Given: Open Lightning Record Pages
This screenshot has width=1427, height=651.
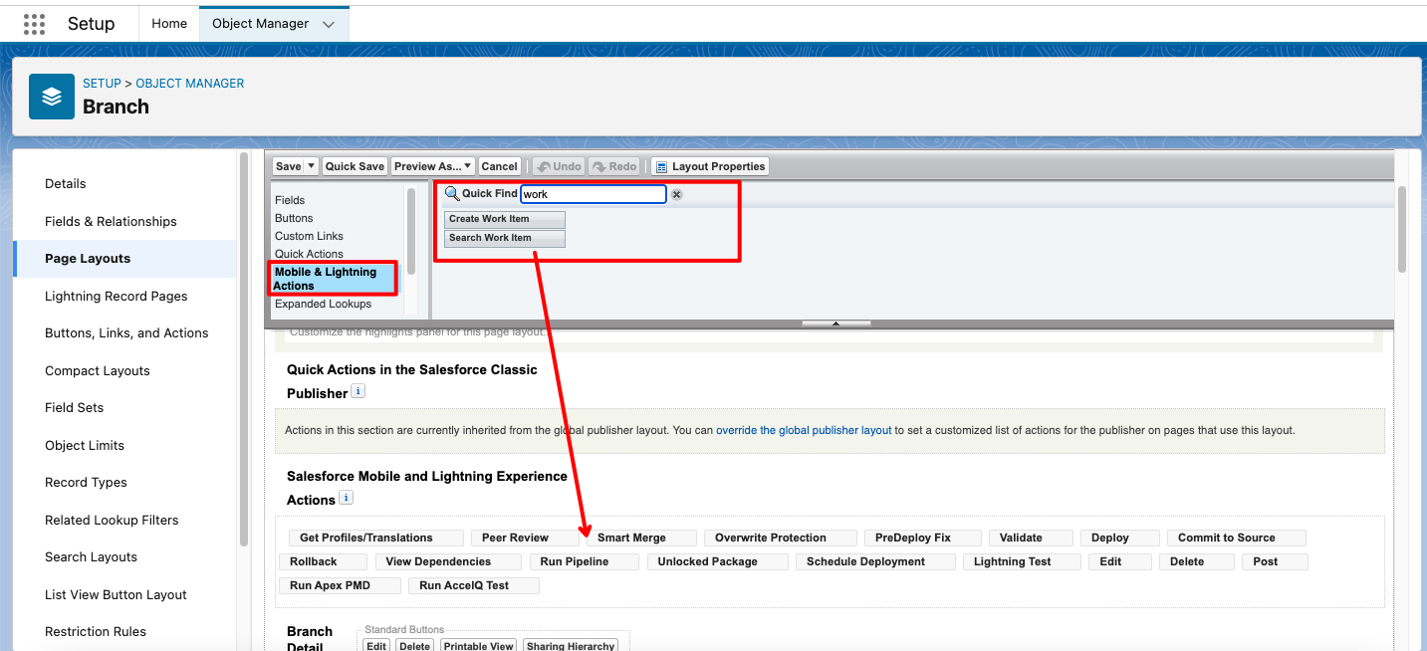Looking at the screenshot, I should 117,296.
